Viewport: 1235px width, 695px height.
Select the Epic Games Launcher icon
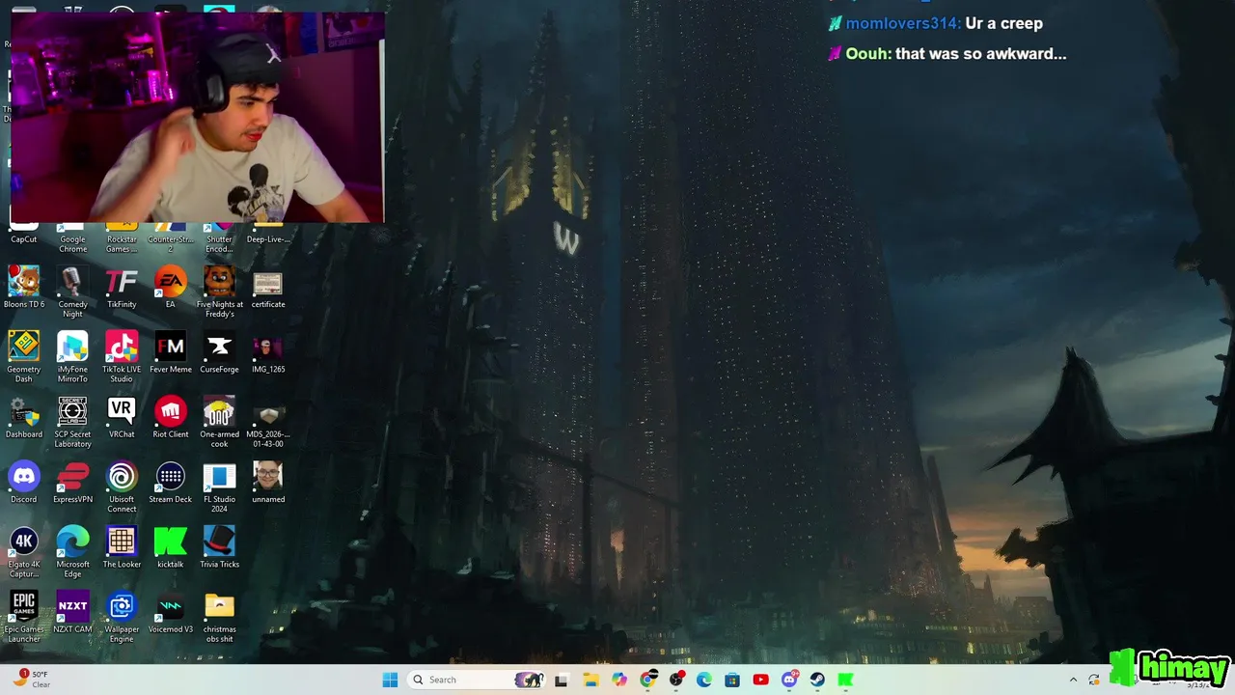point(24,617)
